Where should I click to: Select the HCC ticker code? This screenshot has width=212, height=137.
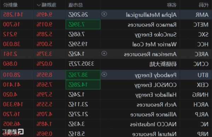click(203, 44)
